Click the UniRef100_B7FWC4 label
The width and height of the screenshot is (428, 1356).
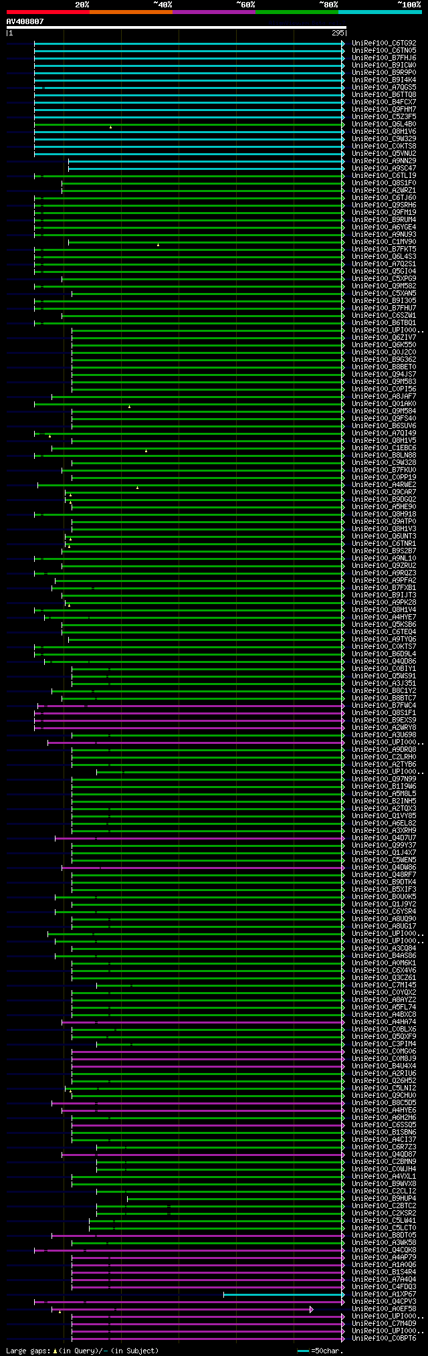(x=384, y=706)
